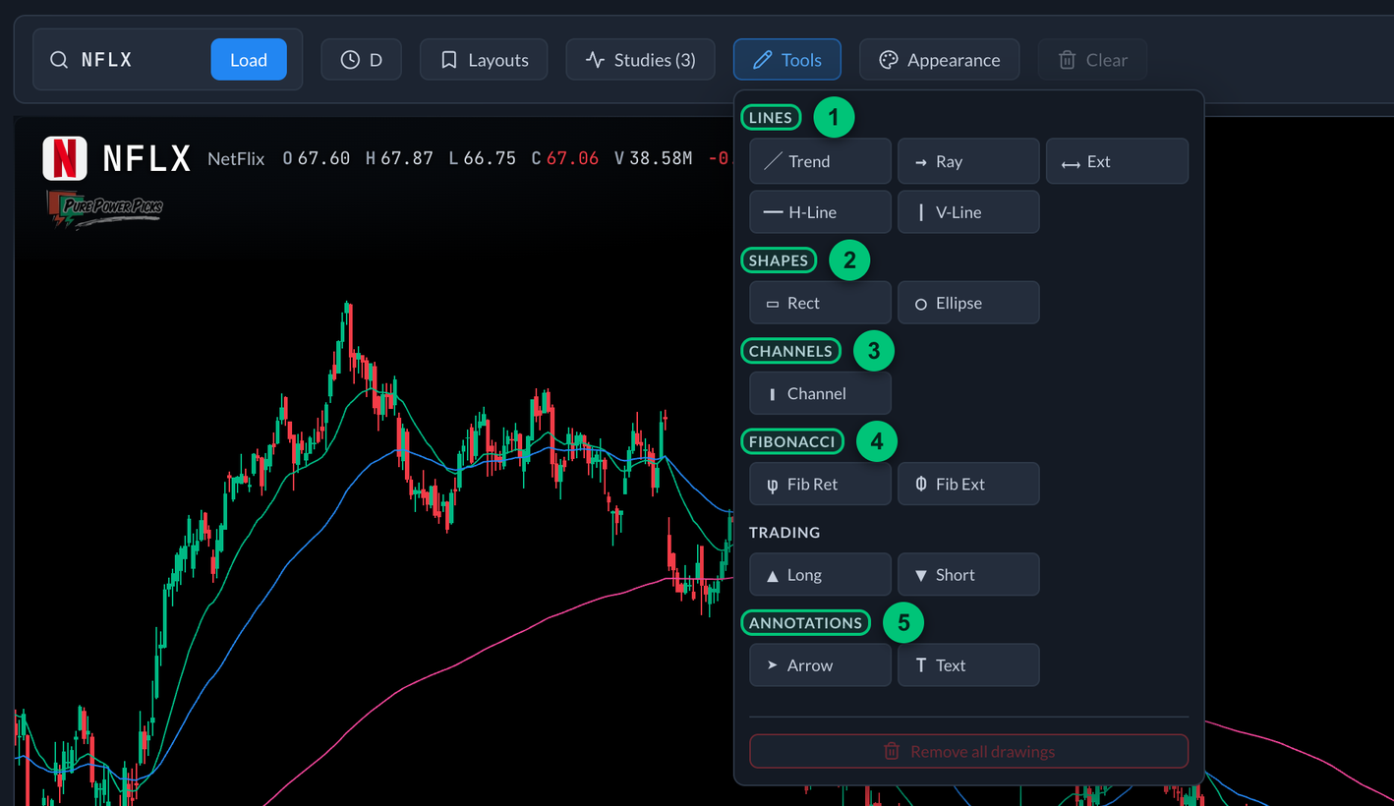Click the search magnifier icon
This screenshot has height=806, width=1394.
click(x=59, y=60)
